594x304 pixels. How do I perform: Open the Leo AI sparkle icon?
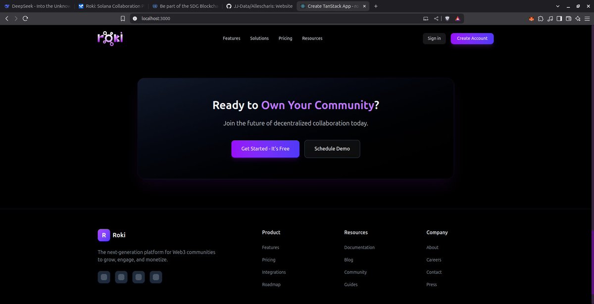578,18
